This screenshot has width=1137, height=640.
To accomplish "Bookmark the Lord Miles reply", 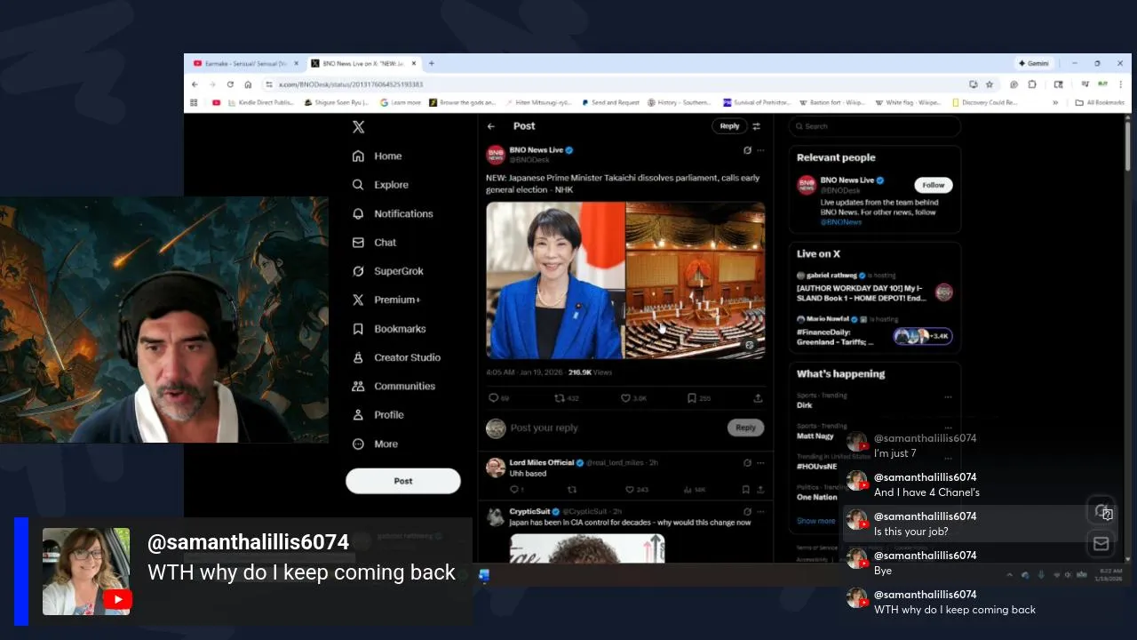I will (746, 490).
